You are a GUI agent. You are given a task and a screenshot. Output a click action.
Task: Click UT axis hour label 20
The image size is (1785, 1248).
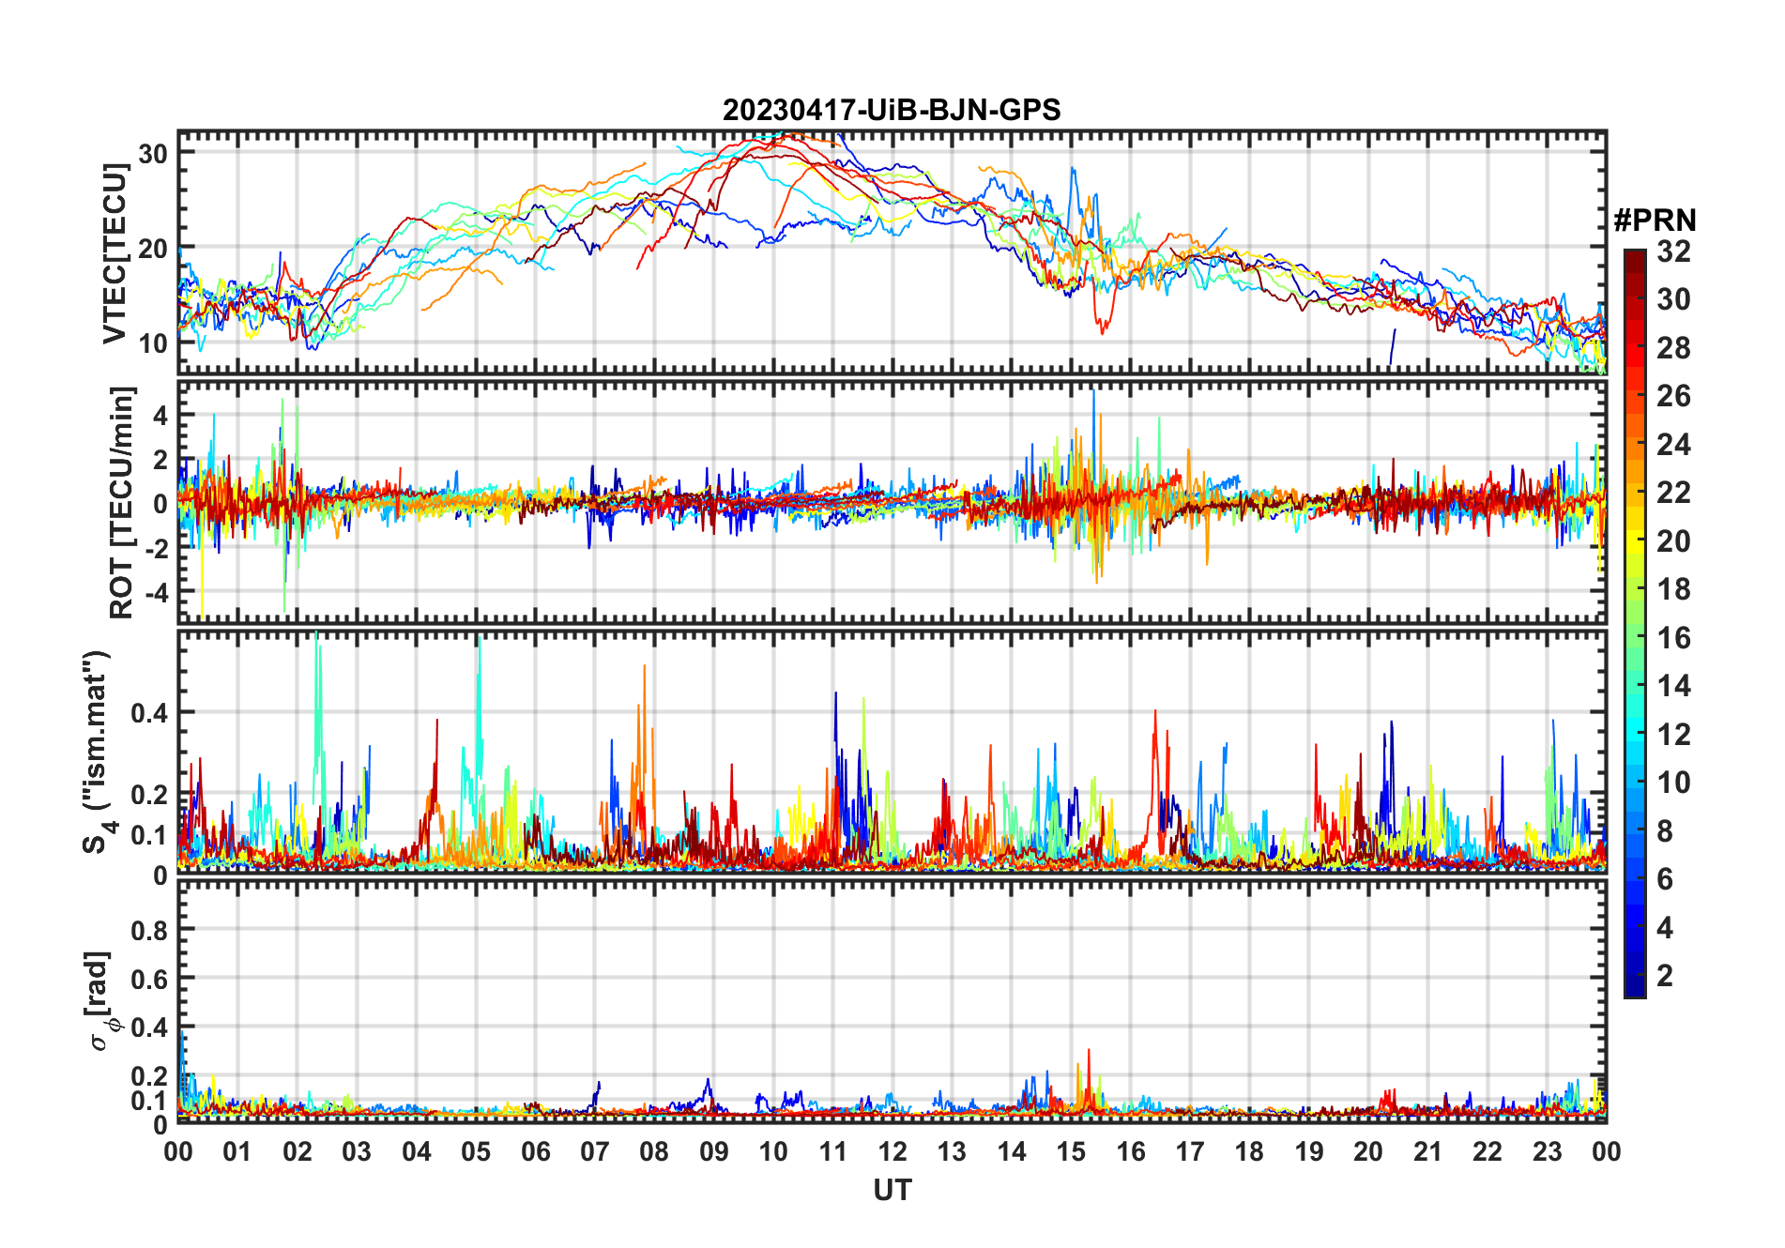tap(1368, 1151)
